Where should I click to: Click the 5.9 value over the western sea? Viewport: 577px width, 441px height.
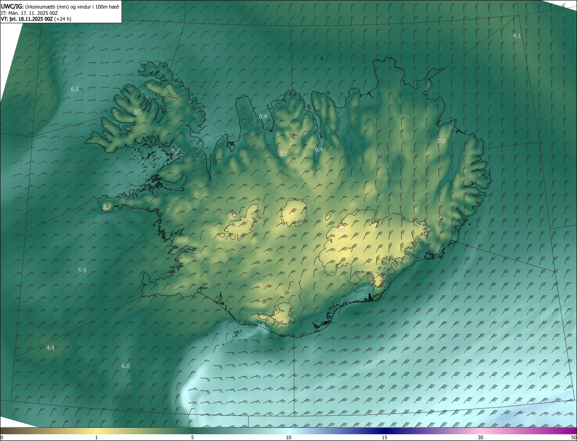click(x=82, y=270)
